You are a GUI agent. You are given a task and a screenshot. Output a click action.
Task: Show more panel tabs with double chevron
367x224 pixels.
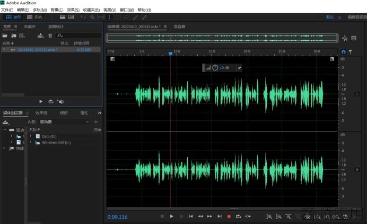(x=100, y=113)
